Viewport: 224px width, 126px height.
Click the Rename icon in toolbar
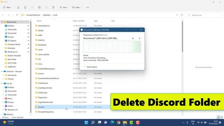tap(39, 7)
